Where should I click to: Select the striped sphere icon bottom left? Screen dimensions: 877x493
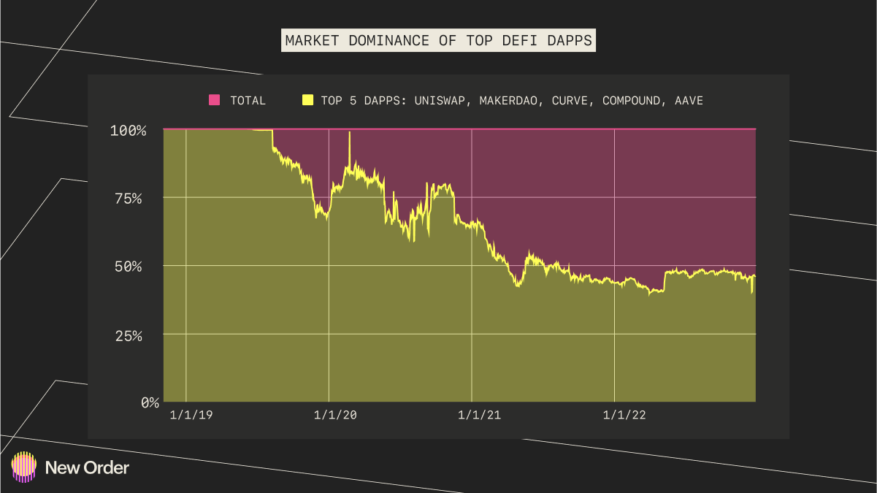pos(25,467)
